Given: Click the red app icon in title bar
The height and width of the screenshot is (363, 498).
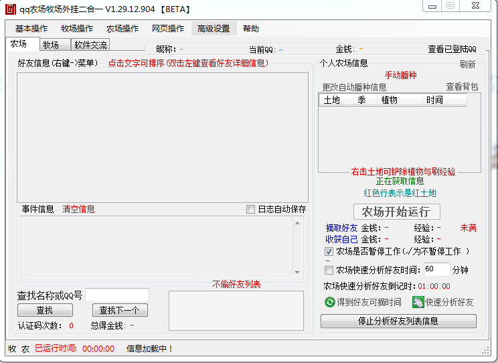Looking at the screenshot, I should [9, 9].
